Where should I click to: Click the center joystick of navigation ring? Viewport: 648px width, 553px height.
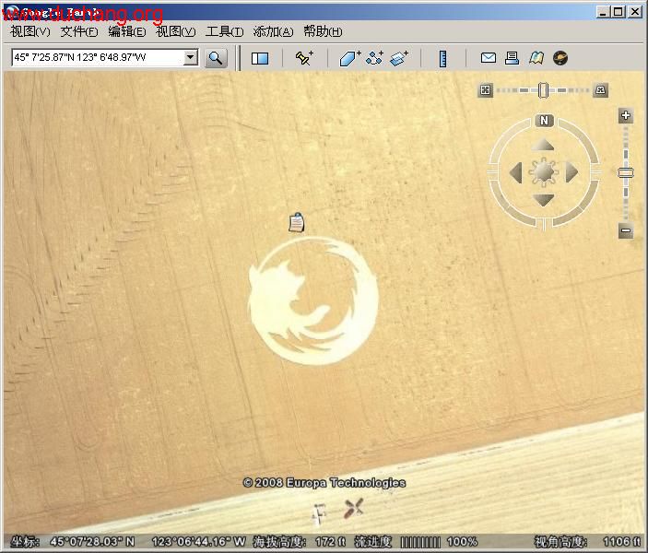click(543, 172)
